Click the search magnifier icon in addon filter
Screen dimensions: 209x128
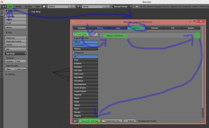tap(75, 34)
